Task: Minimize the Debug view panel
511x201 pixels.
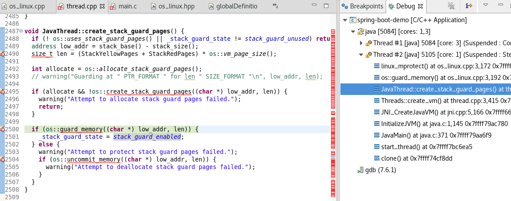Action: pos(501,5)
